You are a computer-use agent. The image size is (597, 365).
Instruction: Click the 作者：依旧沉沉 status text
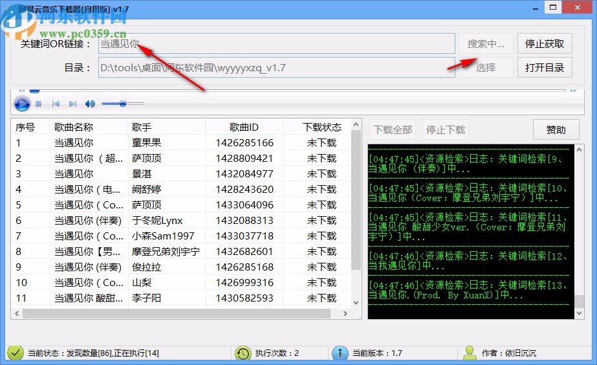coord(508,353)
